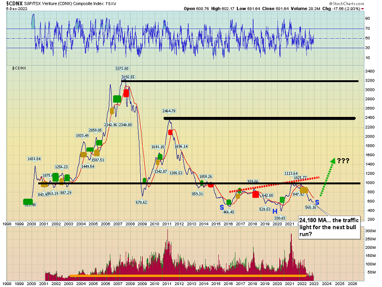
Task: Click the right shoulder S near 565.16
Action: pyautogui.click(x=317, y=202)
